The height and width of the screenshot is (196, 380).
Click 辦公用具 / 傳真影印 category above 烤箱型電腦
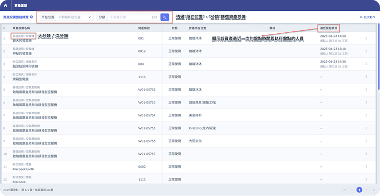coord(25,74)
